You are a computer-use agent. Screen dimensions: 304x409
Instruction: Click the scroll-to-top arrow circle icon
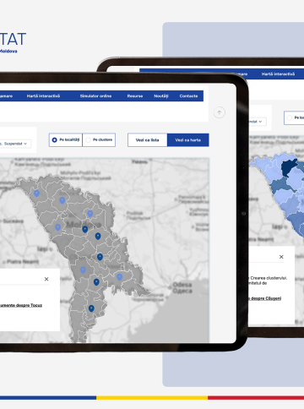pyautogui.click(x=220, y=112)
